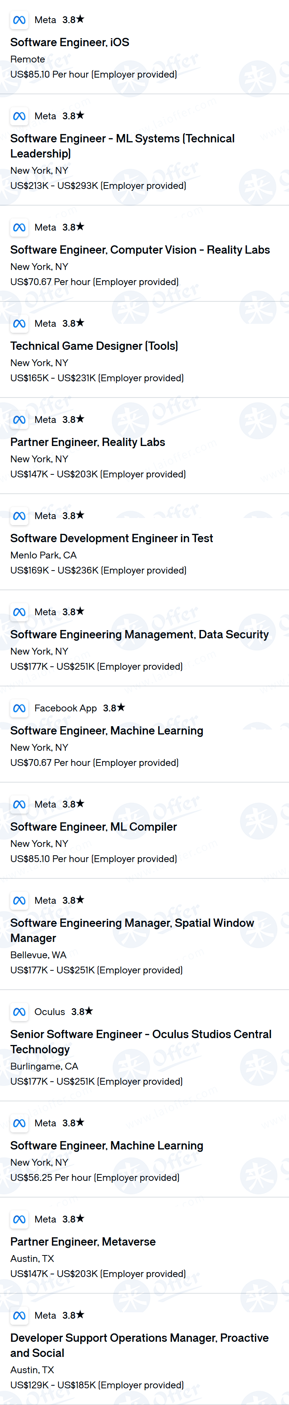Screen dimensions: 289x1405
Task: Click the logo icon on the ML Compiler listing
Action: 19,805
